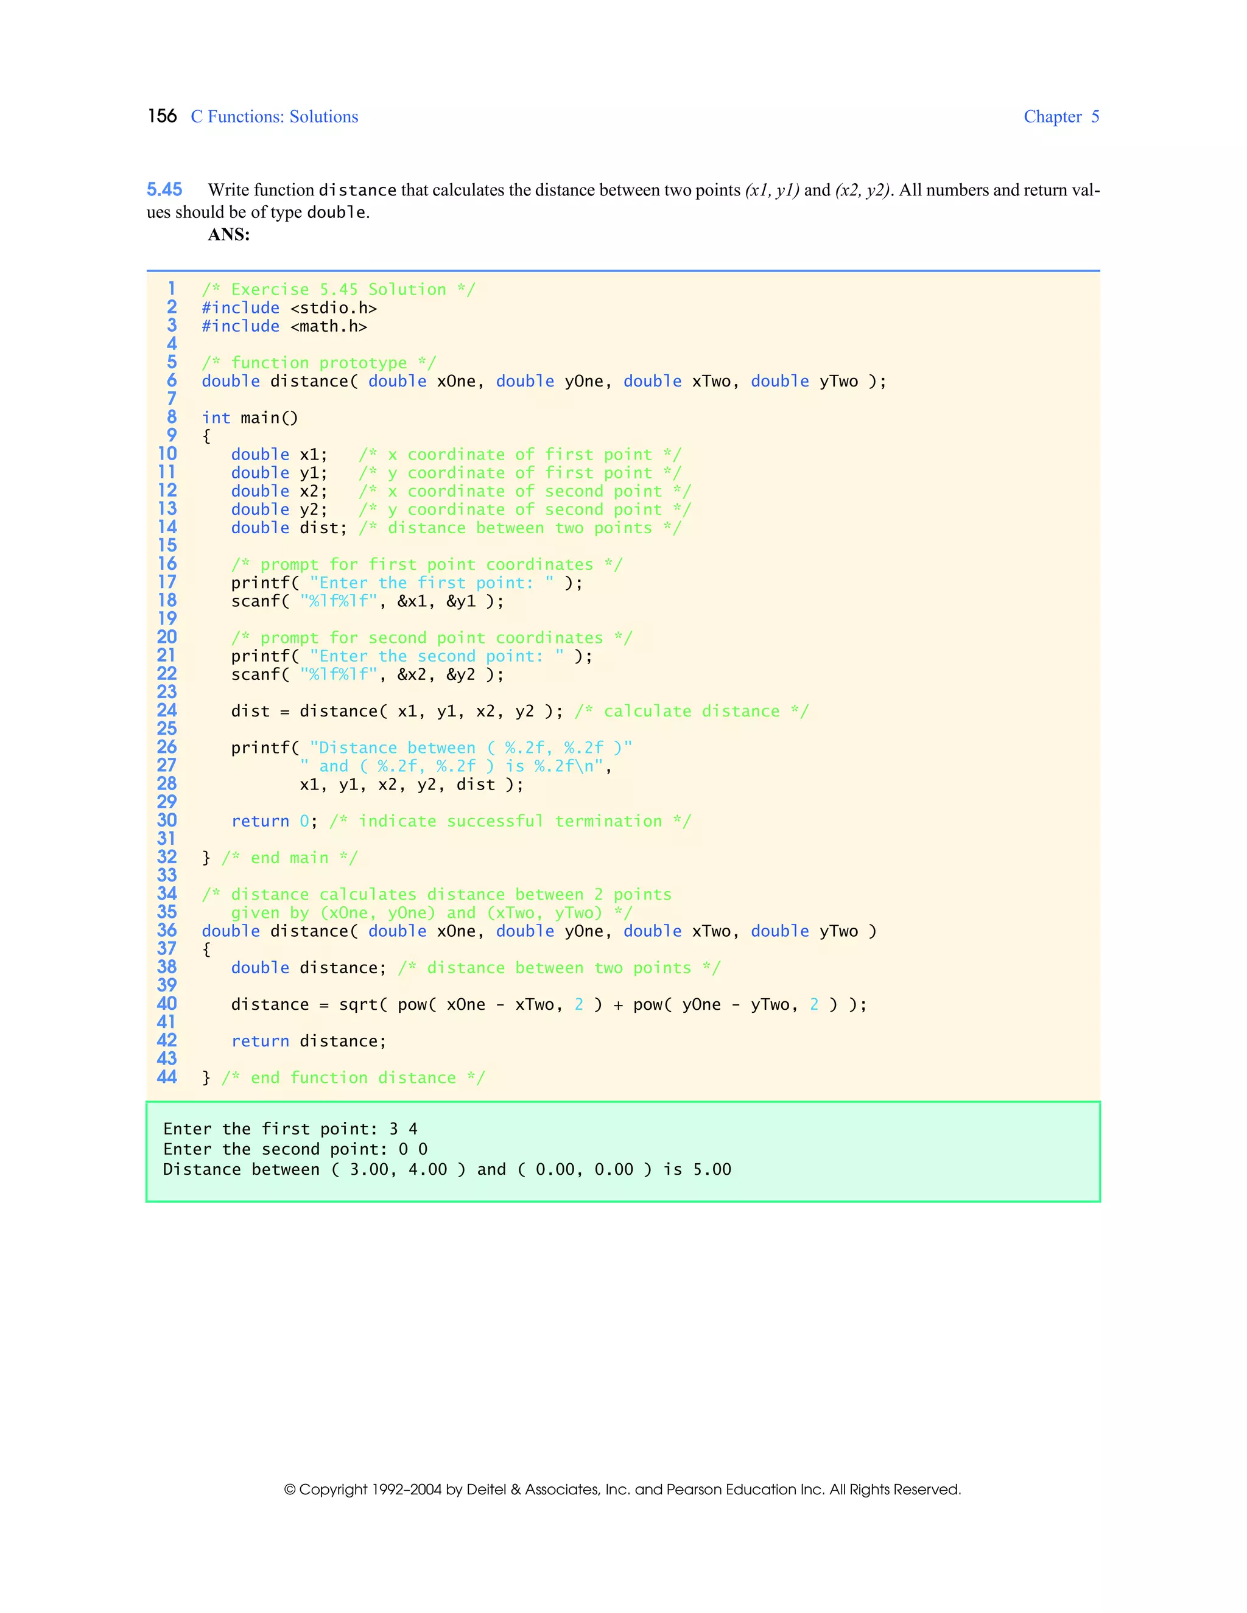The width and height of the screenshot is (1247, 1613).
Task: Click the 'double dist;' declaration
Action: [x=289, y=528]
